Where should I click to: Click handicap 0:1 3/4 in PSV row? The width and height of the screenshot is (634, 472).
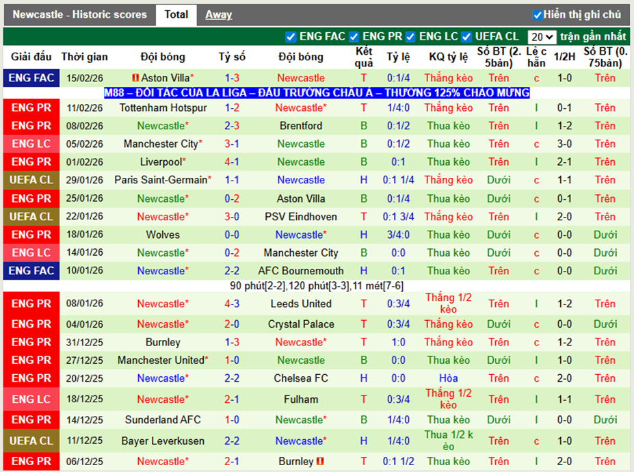pos(398,217)
